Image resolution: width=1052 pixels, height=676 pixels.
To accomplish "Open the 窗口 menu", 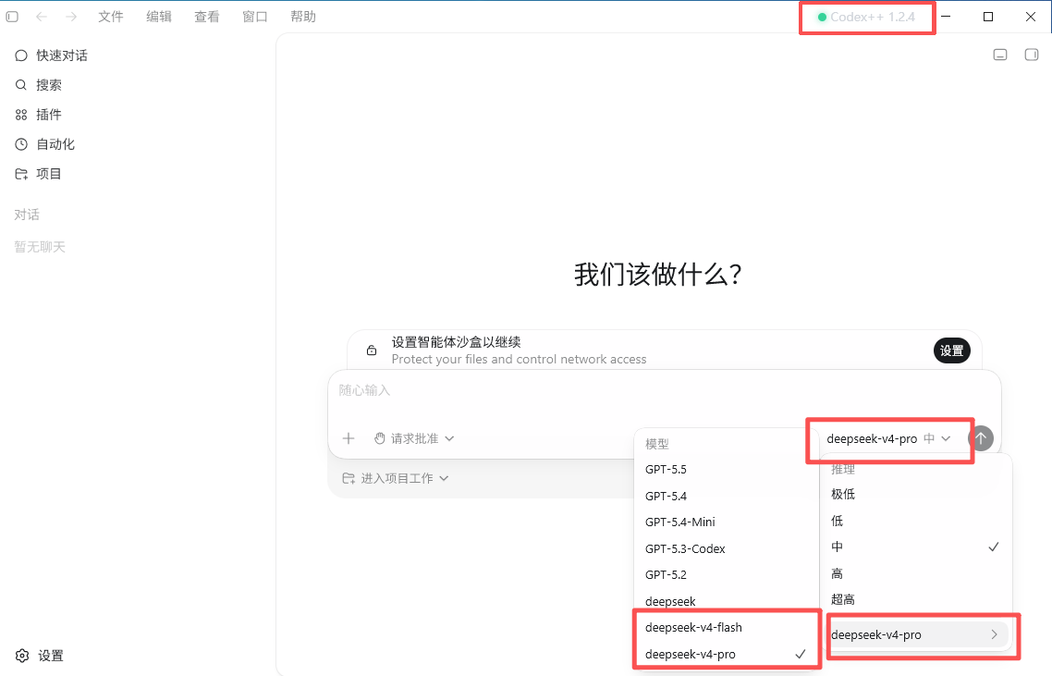I will (x=255, y=17).
